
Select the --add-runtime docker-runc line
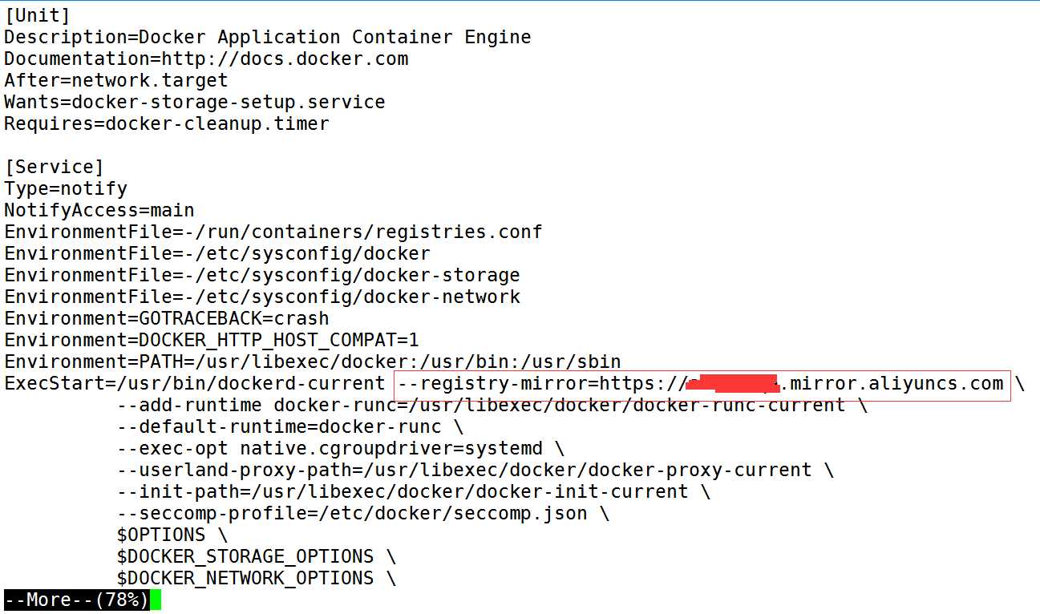[492, 405]
